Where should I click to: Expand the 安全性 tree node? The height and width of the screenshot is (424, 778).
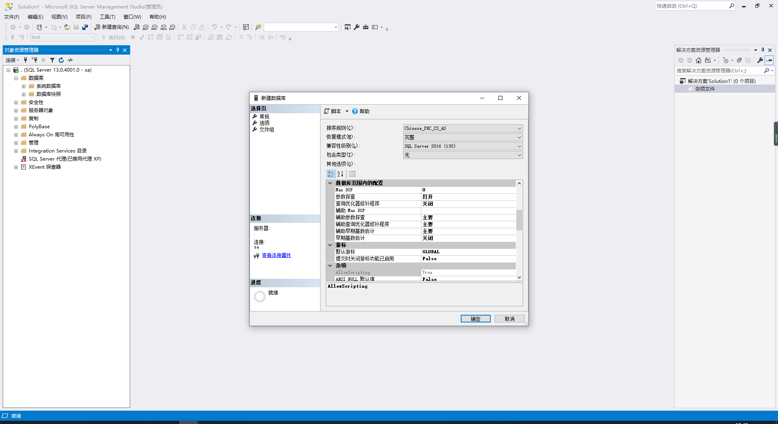[16, 102]
